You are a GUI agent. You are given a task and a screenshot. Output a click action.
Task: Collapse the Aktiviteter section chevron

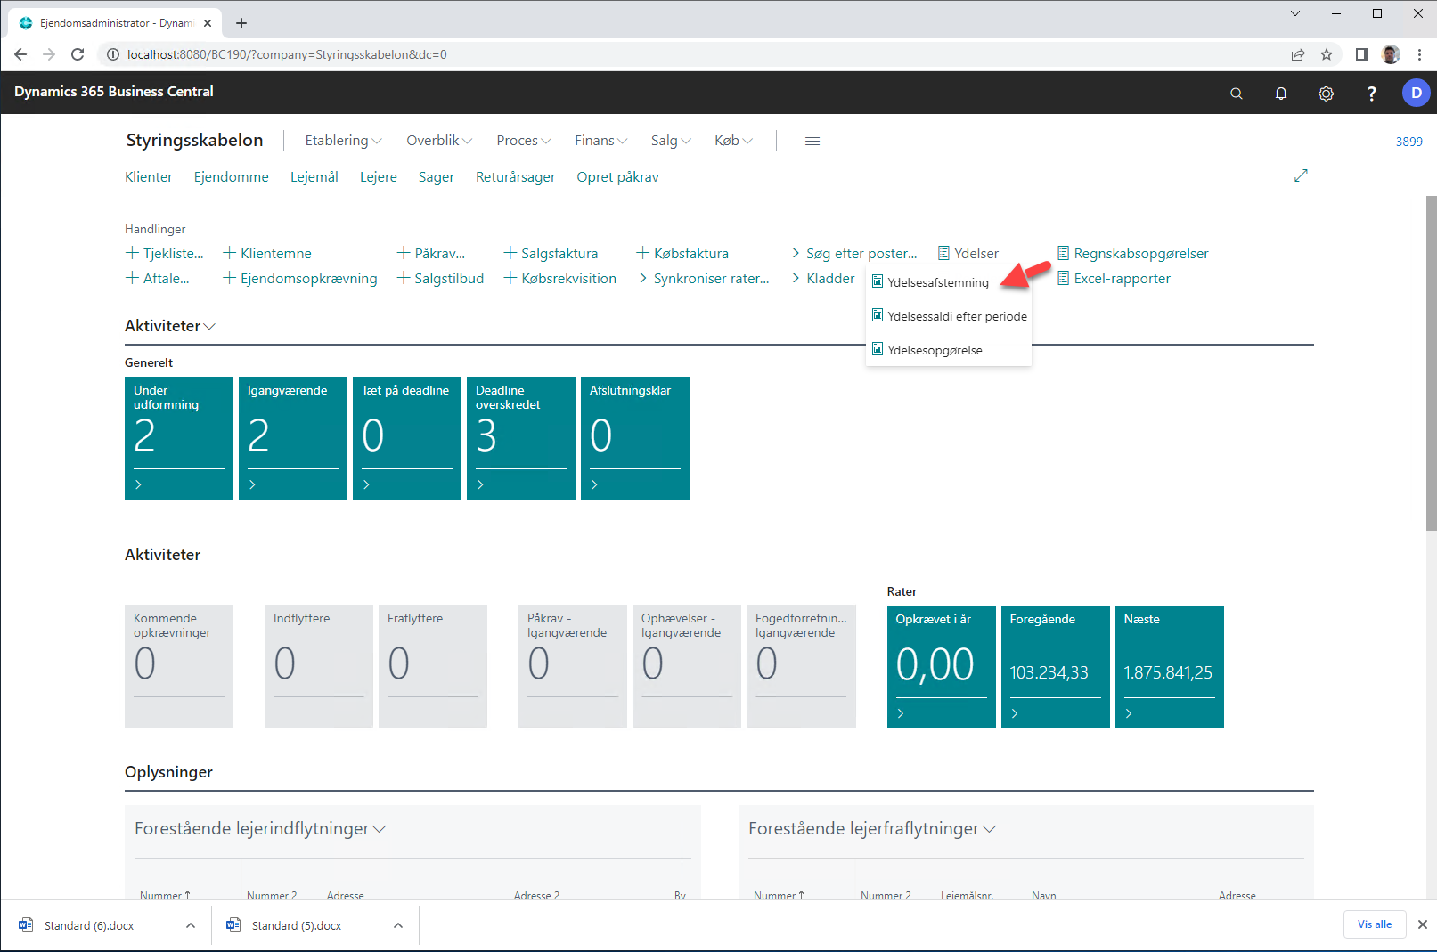click(x=210, y=327)
